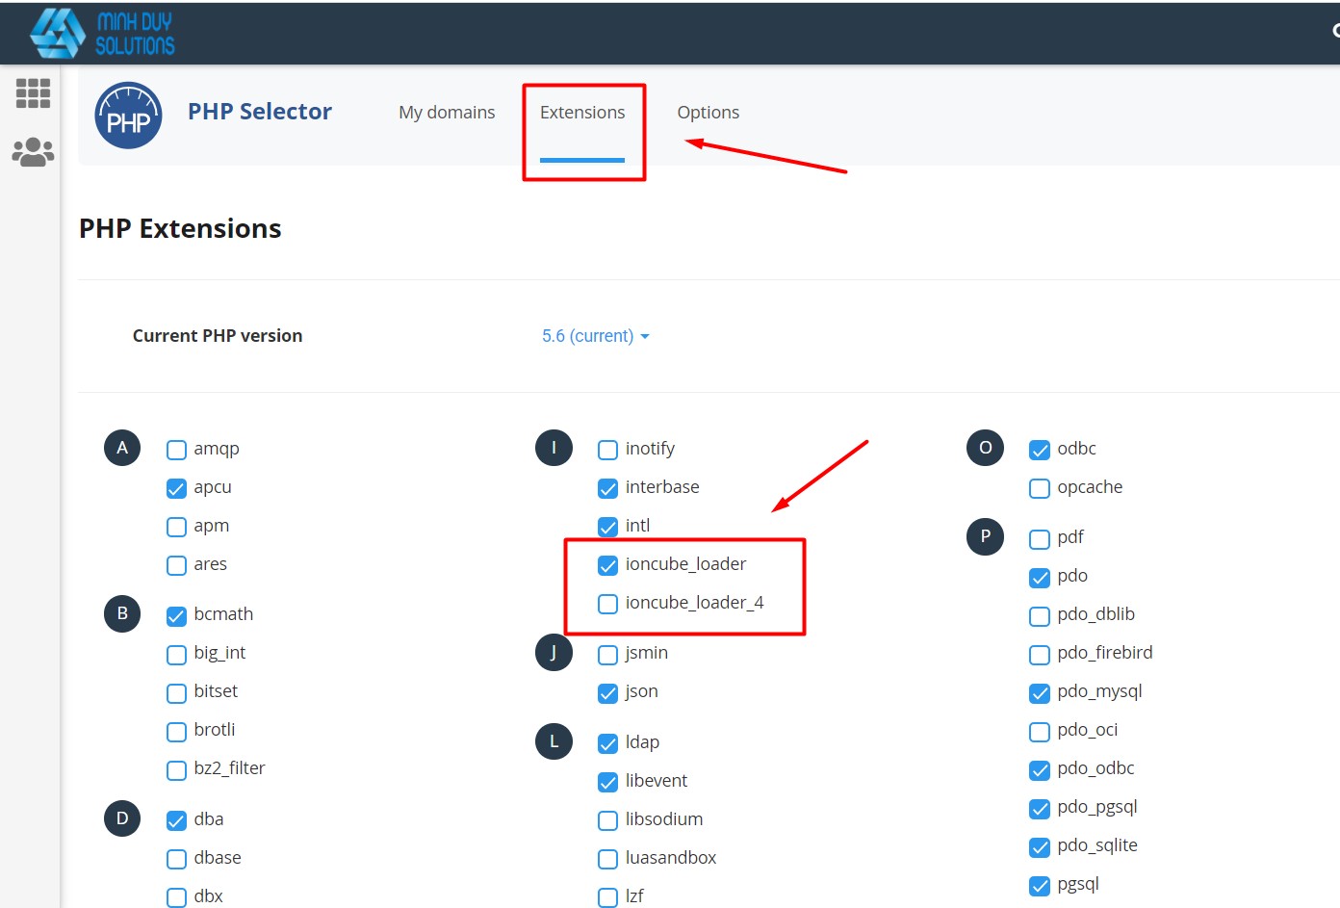1340x908 pixels.
Task: Expand the 5.6 (current) version selector
Action: 595,335
